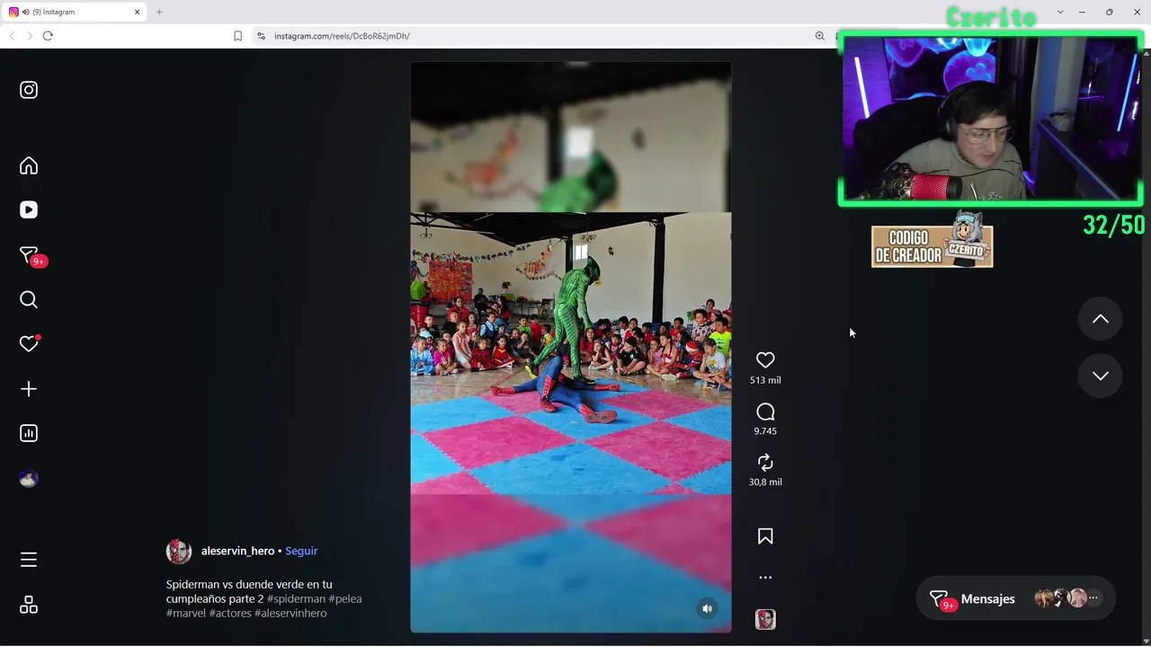Create a new post with plus icon
This screenshot has height=647, width=1151.
(x=29, y=389)
